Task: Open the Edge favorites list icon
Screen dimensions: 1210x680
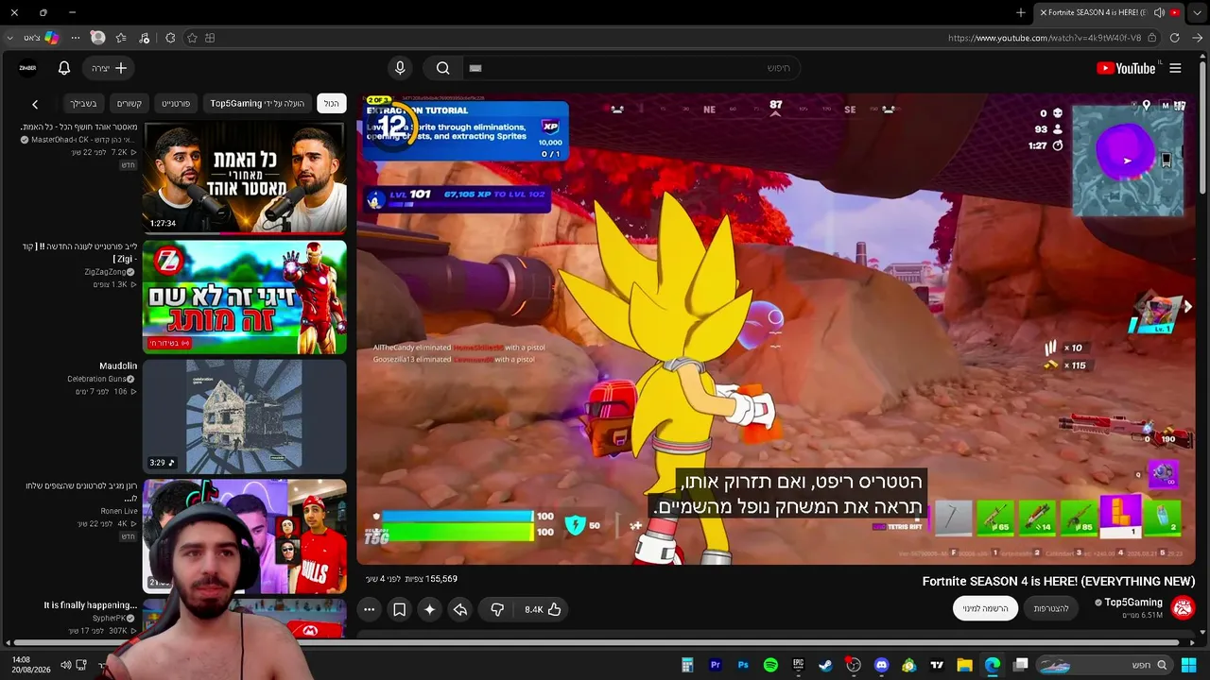Action: [121, 38]
